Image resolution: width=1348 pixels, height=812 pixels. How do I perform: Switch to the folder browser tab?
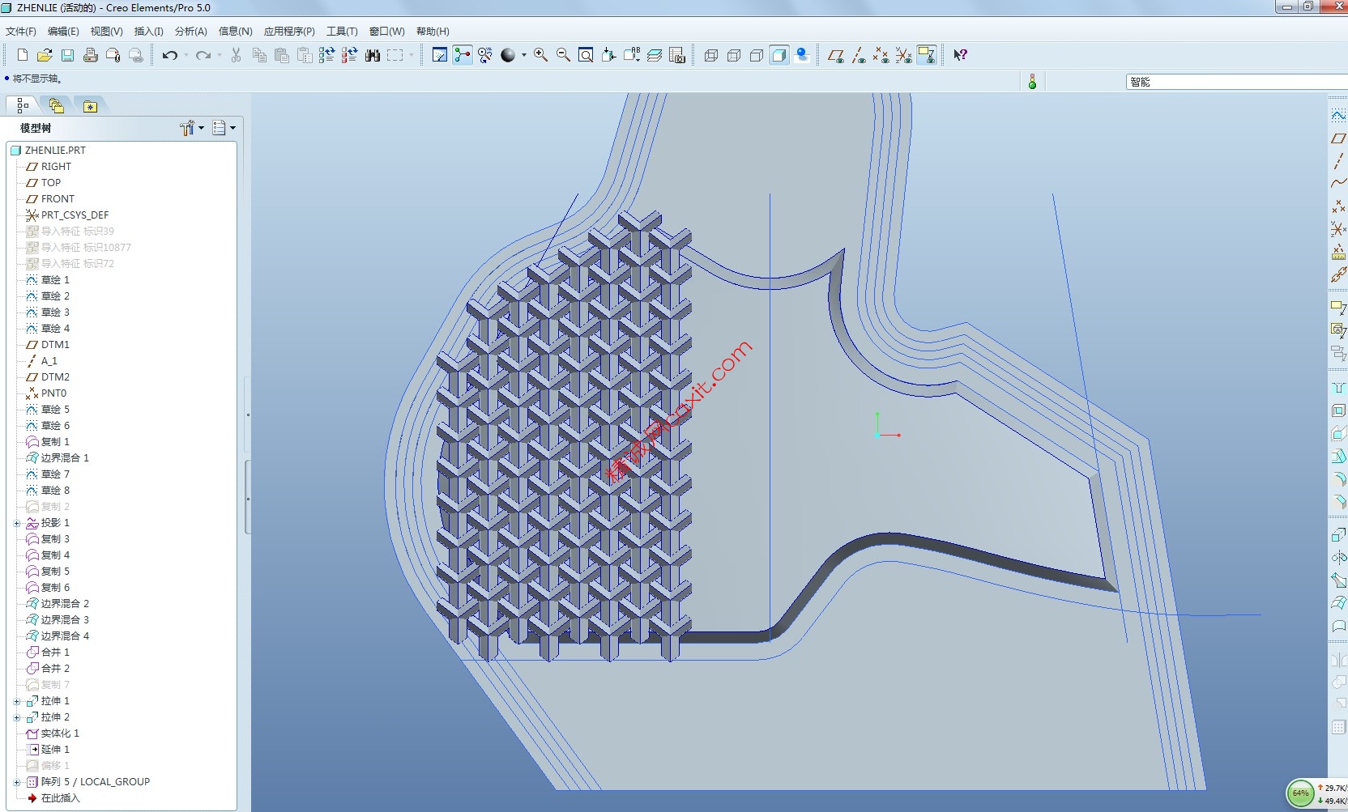click(x=56, y=105)
